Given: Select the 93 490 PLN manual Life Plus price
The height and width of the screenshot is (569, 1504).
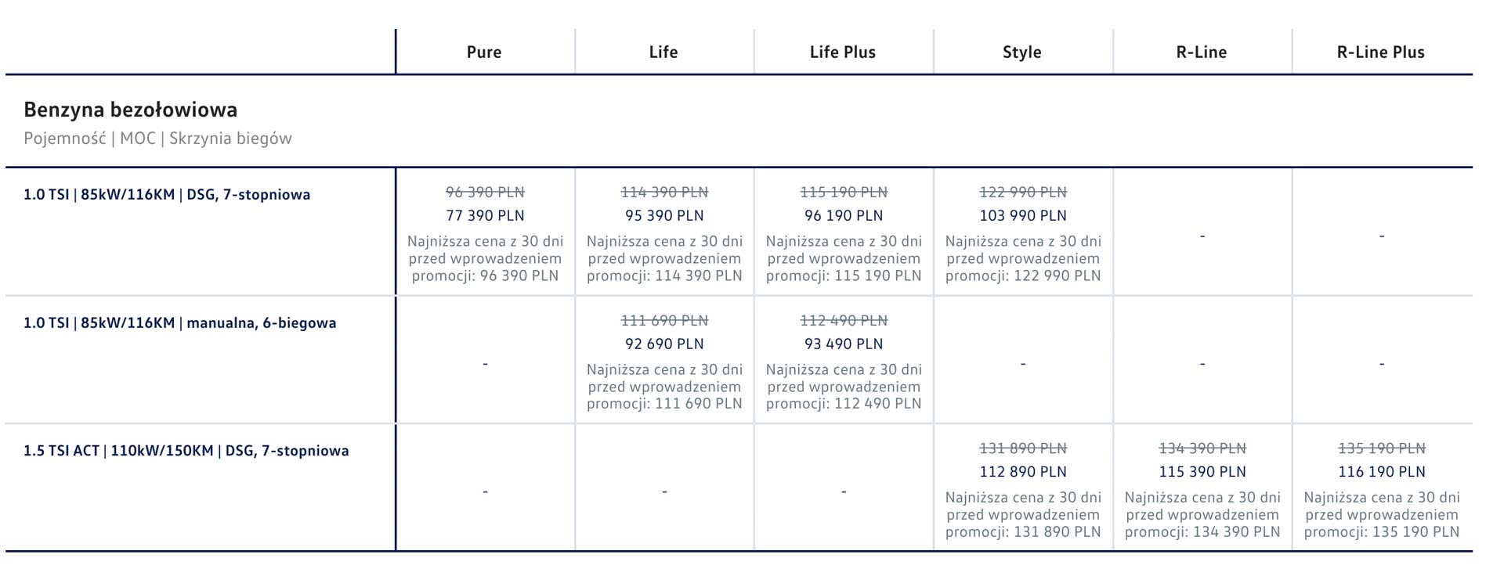Looking at the screenshot, I should click(x=844, y=344).
